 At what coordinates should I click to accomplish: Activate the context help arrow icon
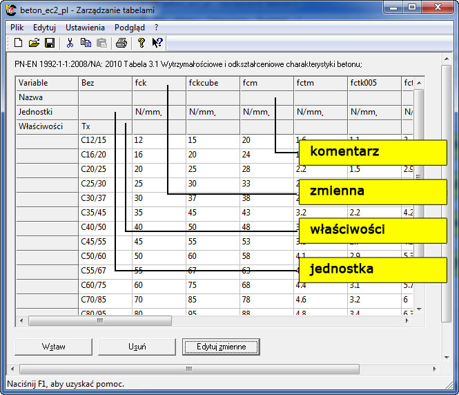click(157, 43)
